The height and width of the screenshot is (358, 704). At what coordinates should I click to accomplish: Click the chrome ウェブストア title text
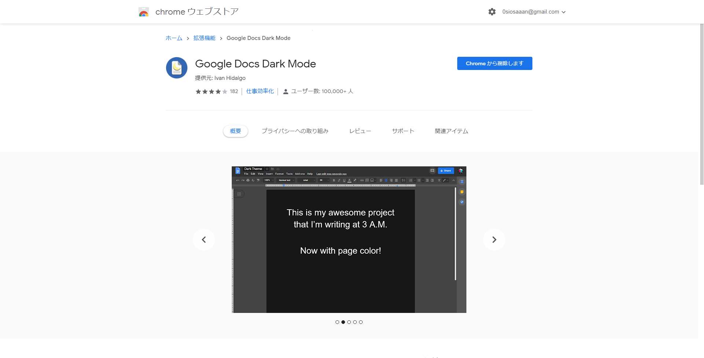(x=197, y=12)
